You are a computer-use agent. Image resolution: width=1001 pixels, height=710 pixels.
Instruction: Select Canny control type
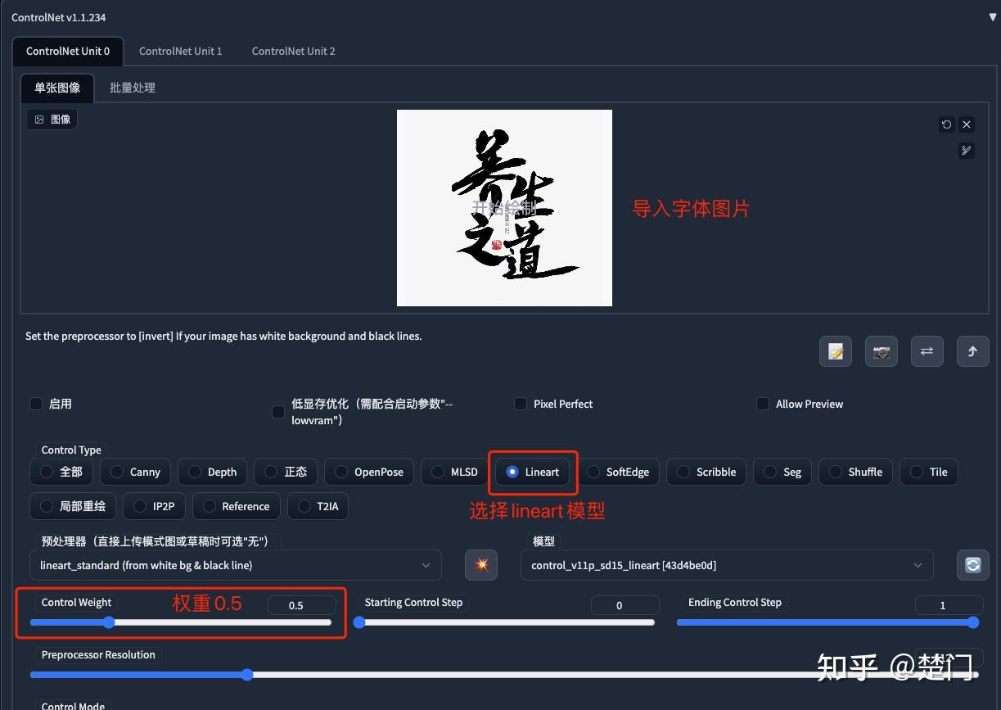[x=136, y=472]
